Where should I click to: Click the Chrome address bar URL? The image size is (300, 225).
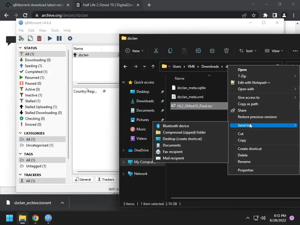[65, 15]
